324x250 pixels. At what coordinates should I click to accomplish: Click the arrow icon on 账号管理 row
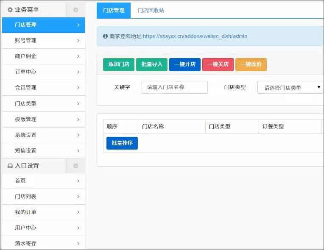(x=78, y=41)
